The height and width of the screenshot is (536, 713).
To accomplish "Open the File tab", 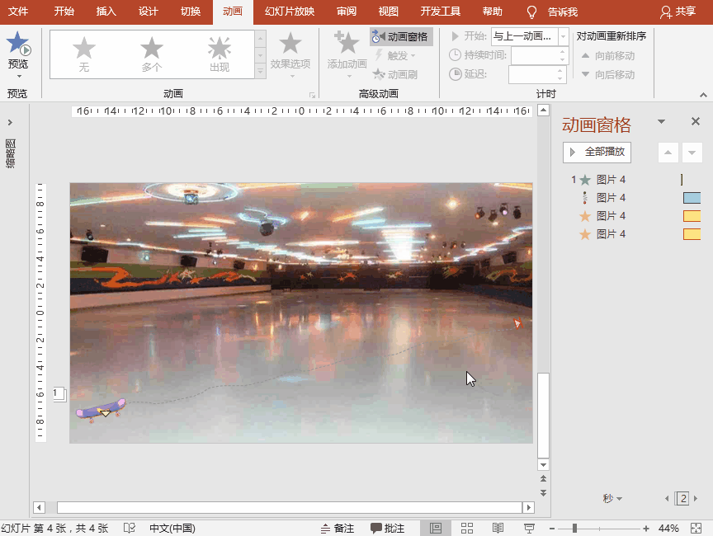I will pyautogui.click(x=18, y=12).
